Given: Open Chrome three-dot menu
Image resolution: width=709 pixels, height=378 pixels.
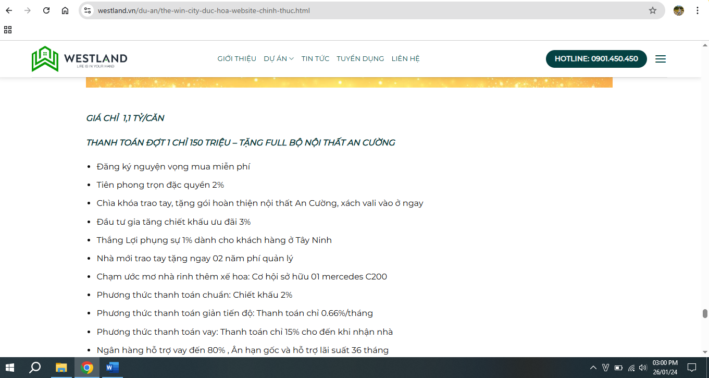Looking at the screenshot, I should tap(698, 10).
